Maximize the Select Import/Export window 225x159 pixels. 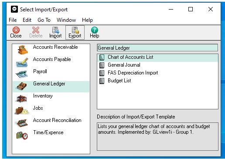[191, 9]
